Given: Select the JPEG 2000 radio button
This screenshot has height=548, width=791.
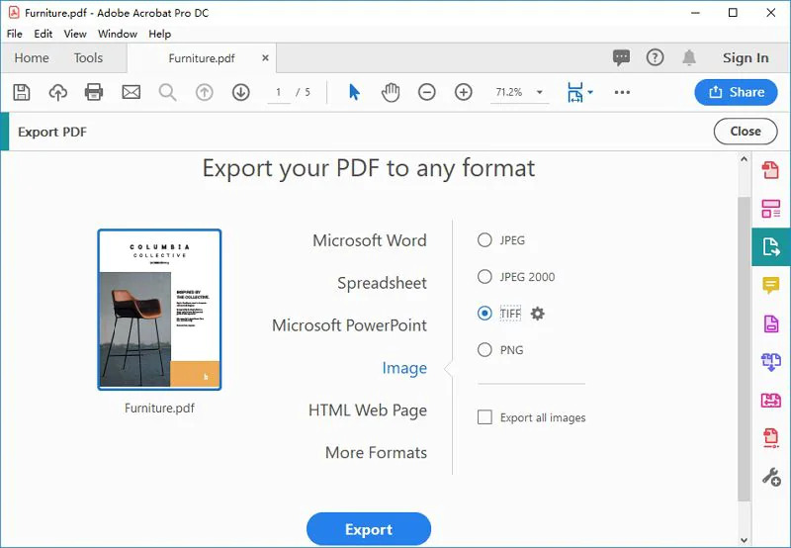Looking at the screenshot, I should tap(484, 277).
